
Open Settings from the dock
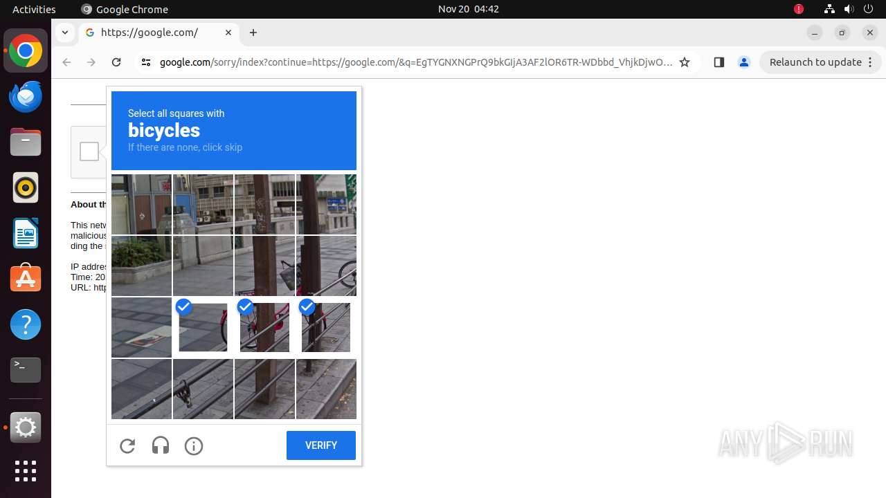pos(26,427)
